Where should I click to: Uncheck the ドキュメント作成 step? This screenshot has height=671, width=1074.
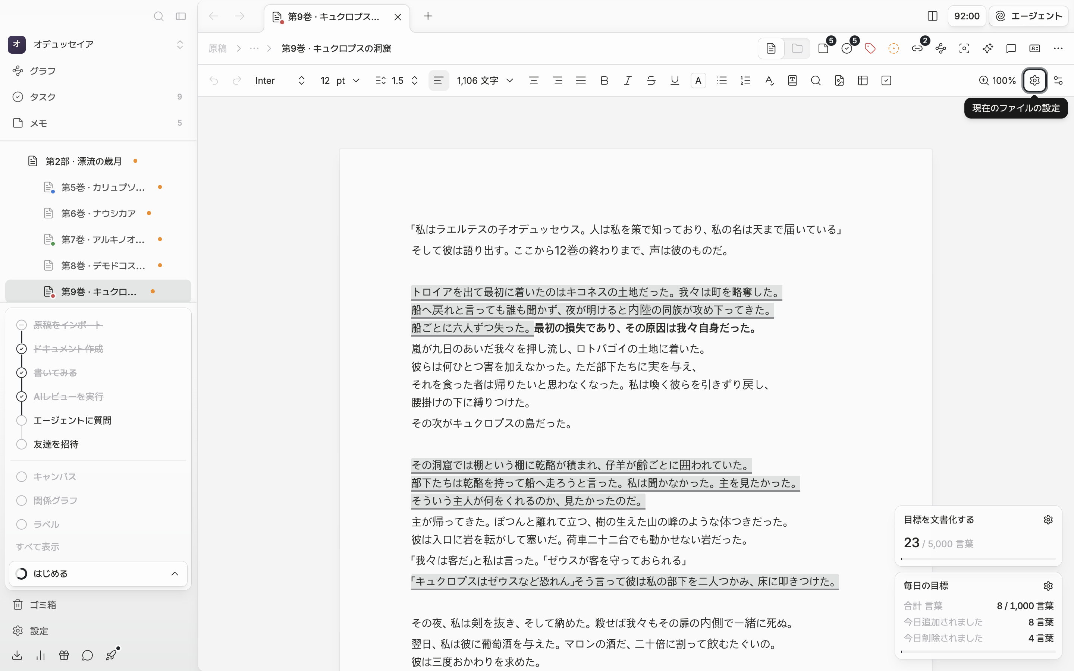tap(21, 349)
